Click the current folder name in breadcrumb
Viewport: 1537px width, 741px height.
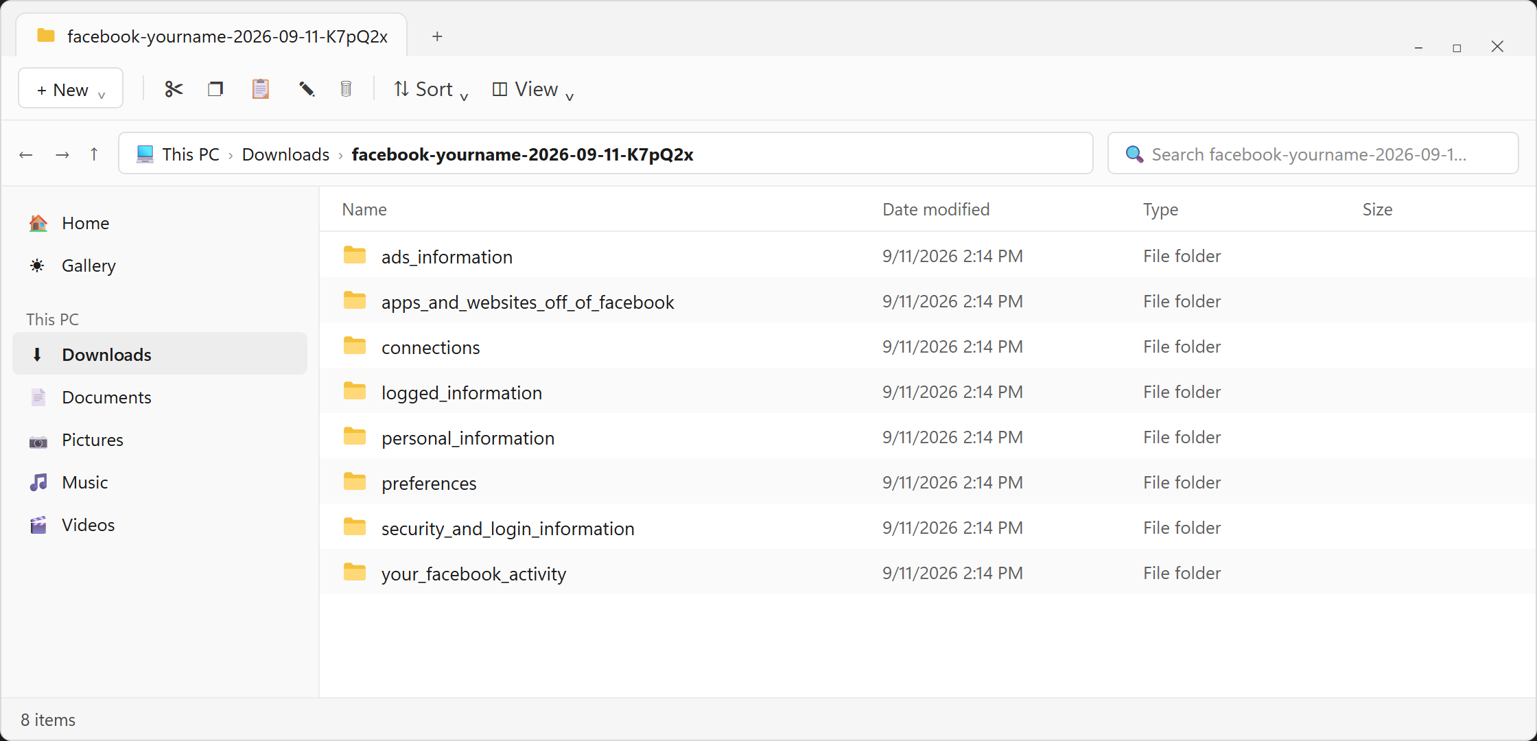[522, 154]
